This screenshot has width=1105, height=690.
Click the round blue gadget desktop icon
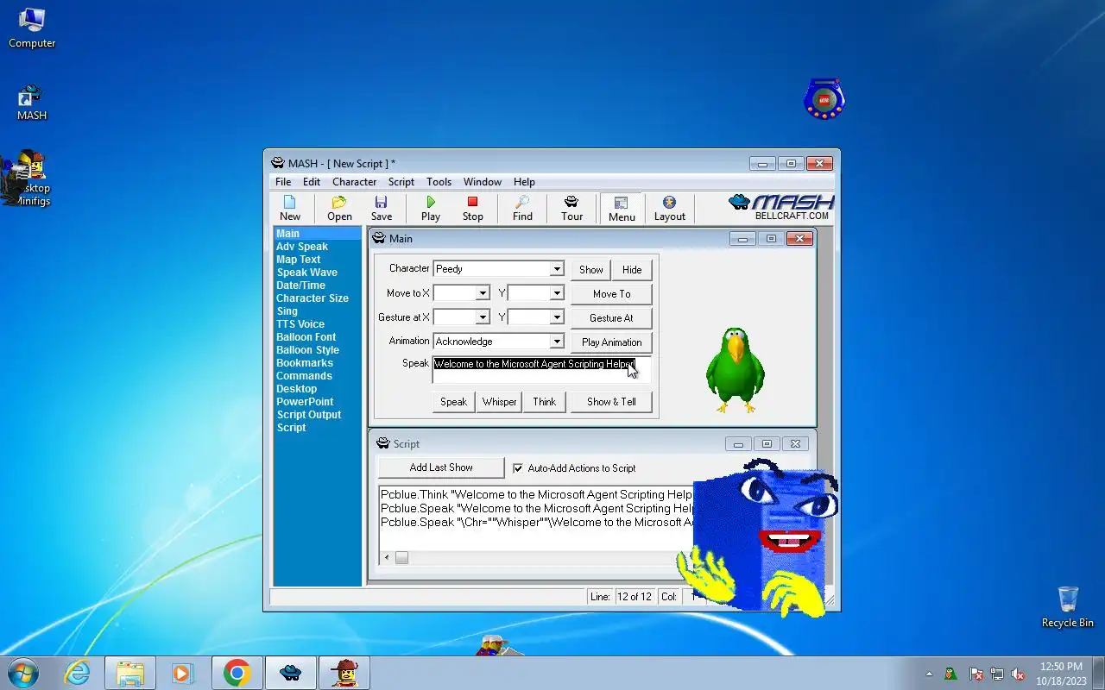(824, 99)
